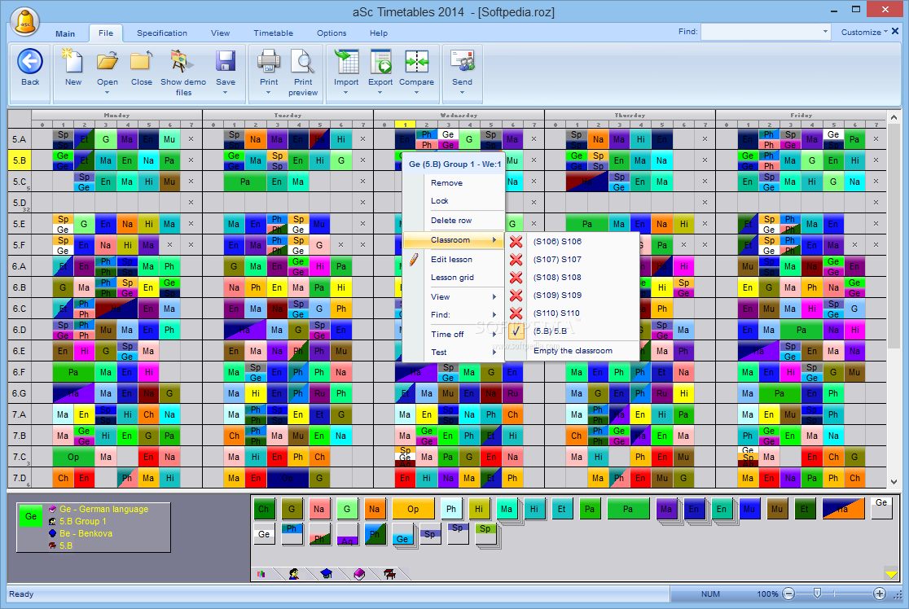Expand the Compare dropdown arrow
909x609 pixels.
click(x=416, y=93)
